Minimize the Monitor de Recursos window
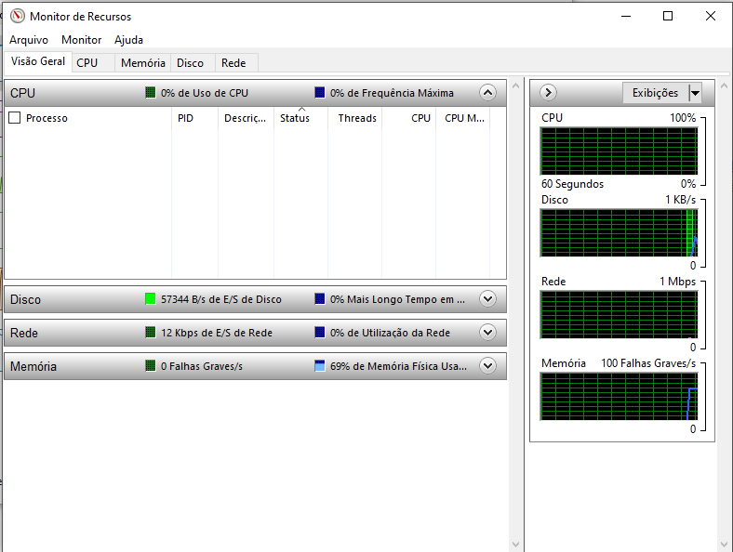 pos(626,17)
